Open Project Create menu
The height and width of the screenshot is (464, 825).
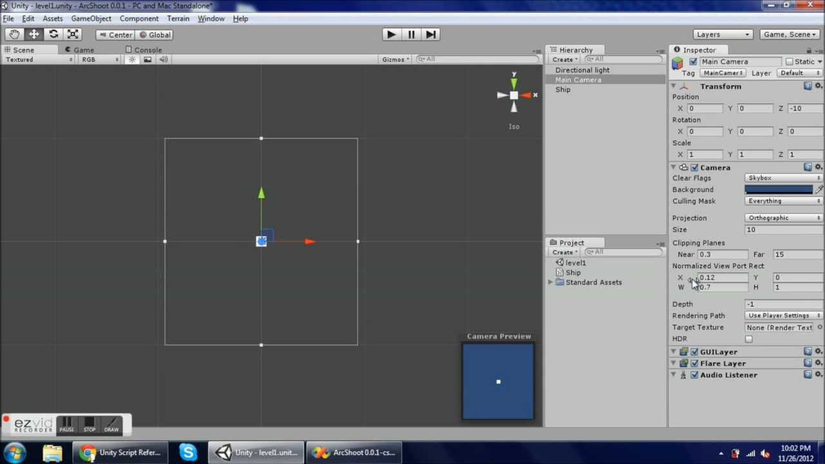click(x=565, y=252)
